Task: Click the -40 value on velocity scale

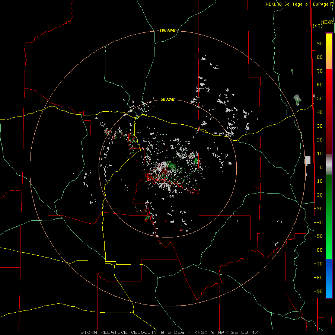Action: pos(318,223)
